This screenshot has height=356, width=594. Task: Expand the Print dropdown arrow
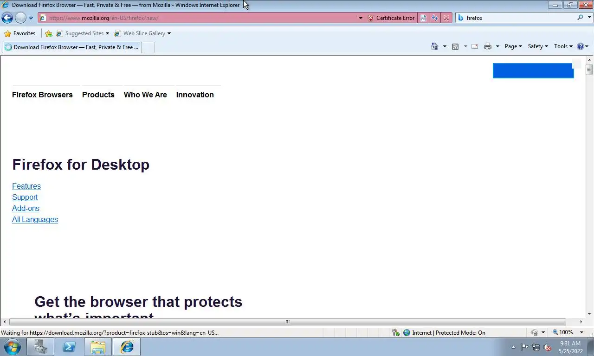[x=497, y=46]
